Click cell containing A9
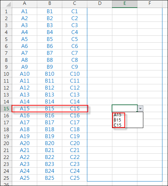 (x=24, y=67)
